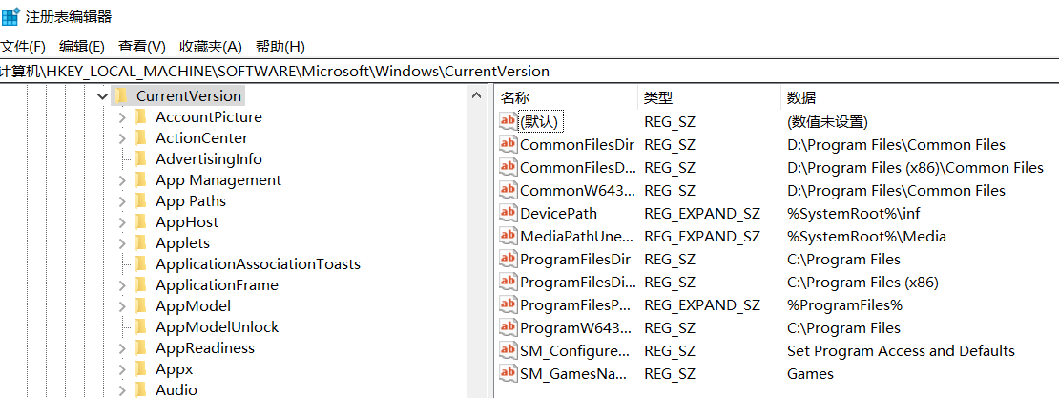This screenshot has width=1059, height=398.
Task: Expand the AccountPicture key
Action: click(x=122, y=117)
